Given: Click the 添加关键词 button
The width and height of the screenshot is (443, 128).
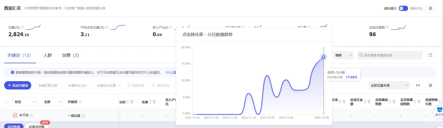Looking at the screenshot, I should [x=18, y=85].
